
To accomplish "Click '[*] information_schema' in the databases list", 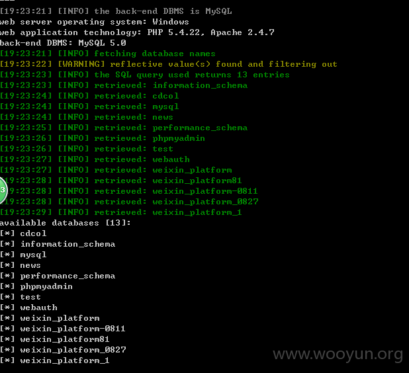I will click(58, 244).
